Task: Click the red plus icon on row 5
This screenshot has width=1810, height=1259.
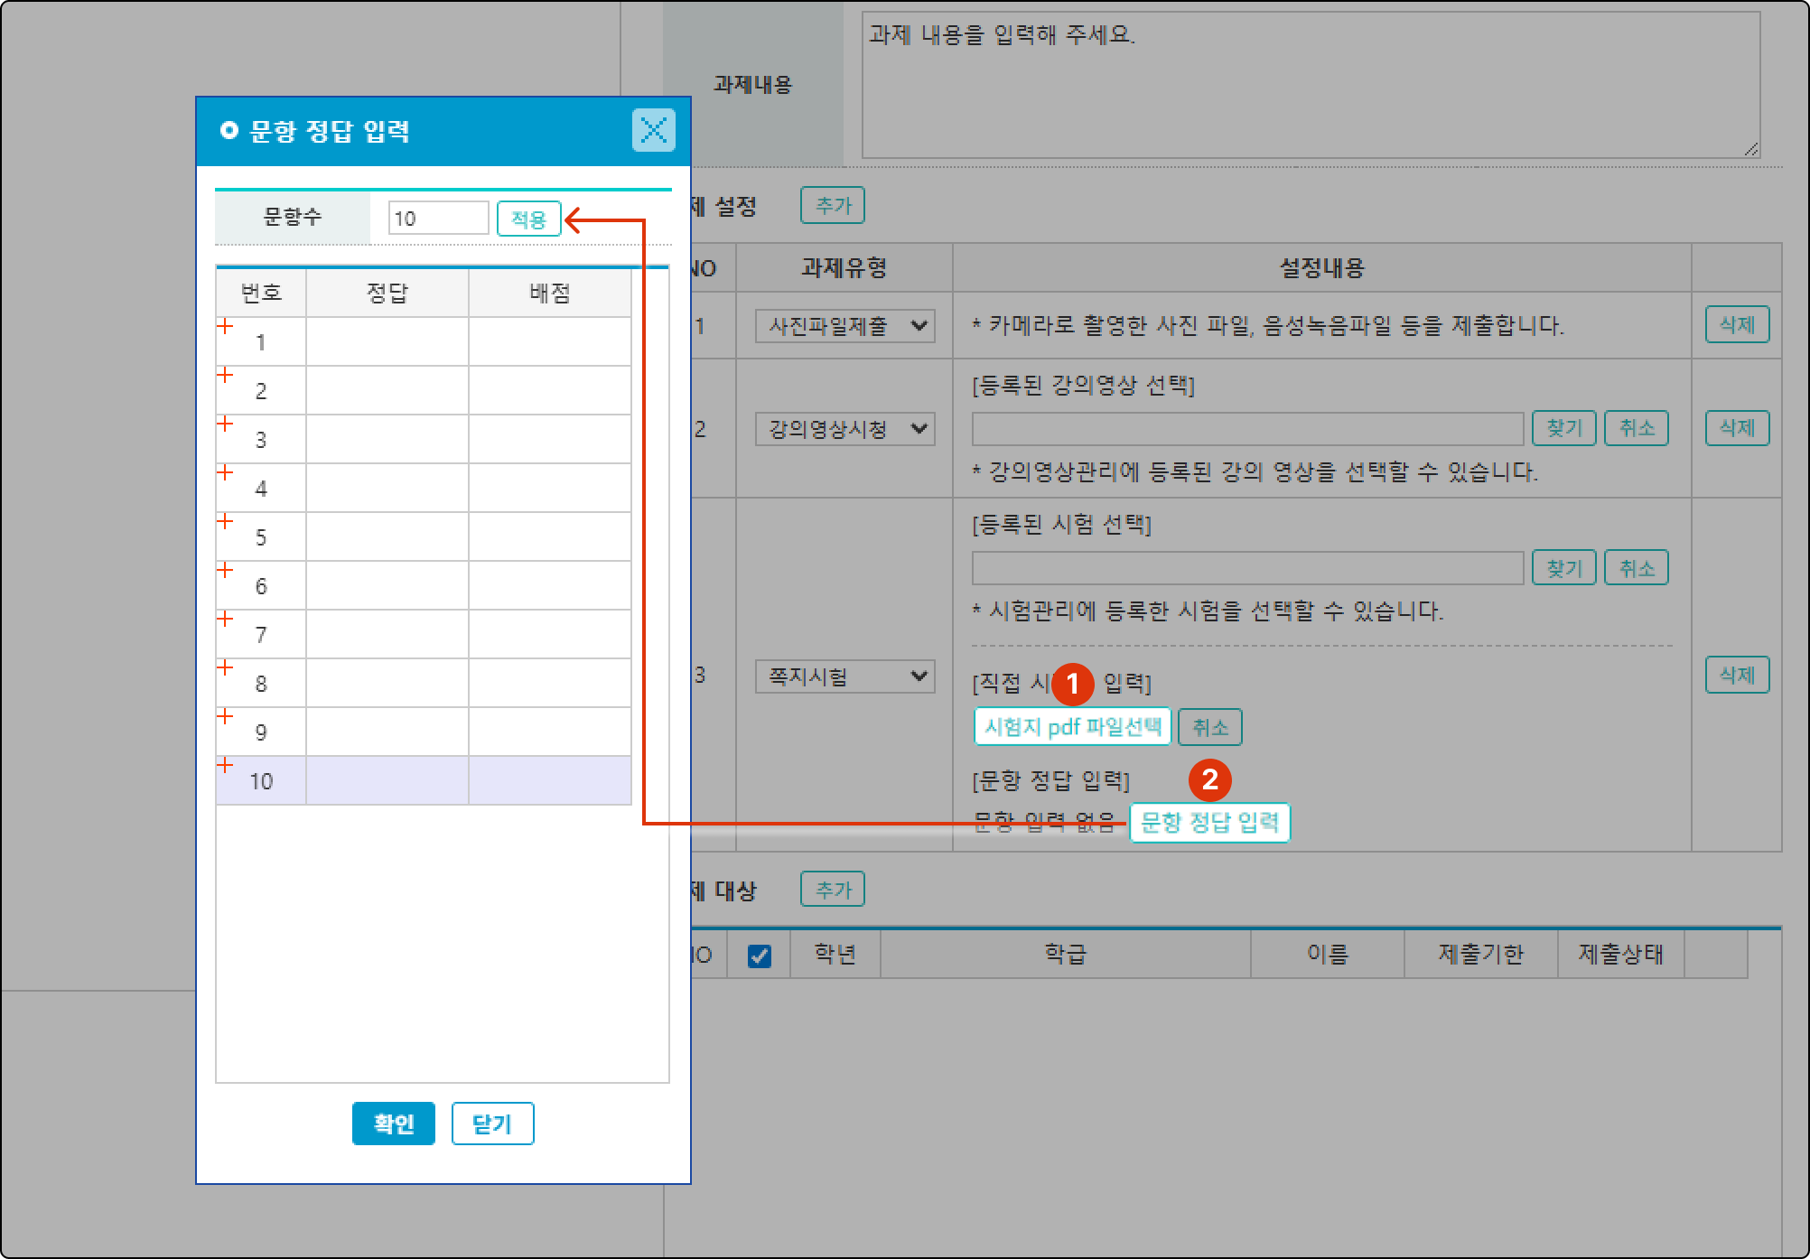Action: [x=226, y=521]
